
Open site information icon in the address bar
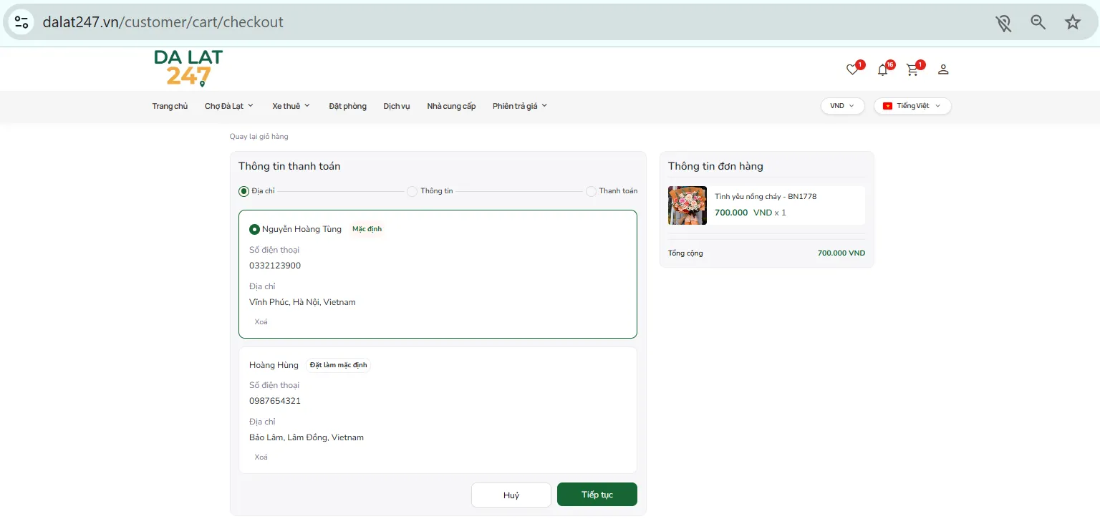(21, 22)
